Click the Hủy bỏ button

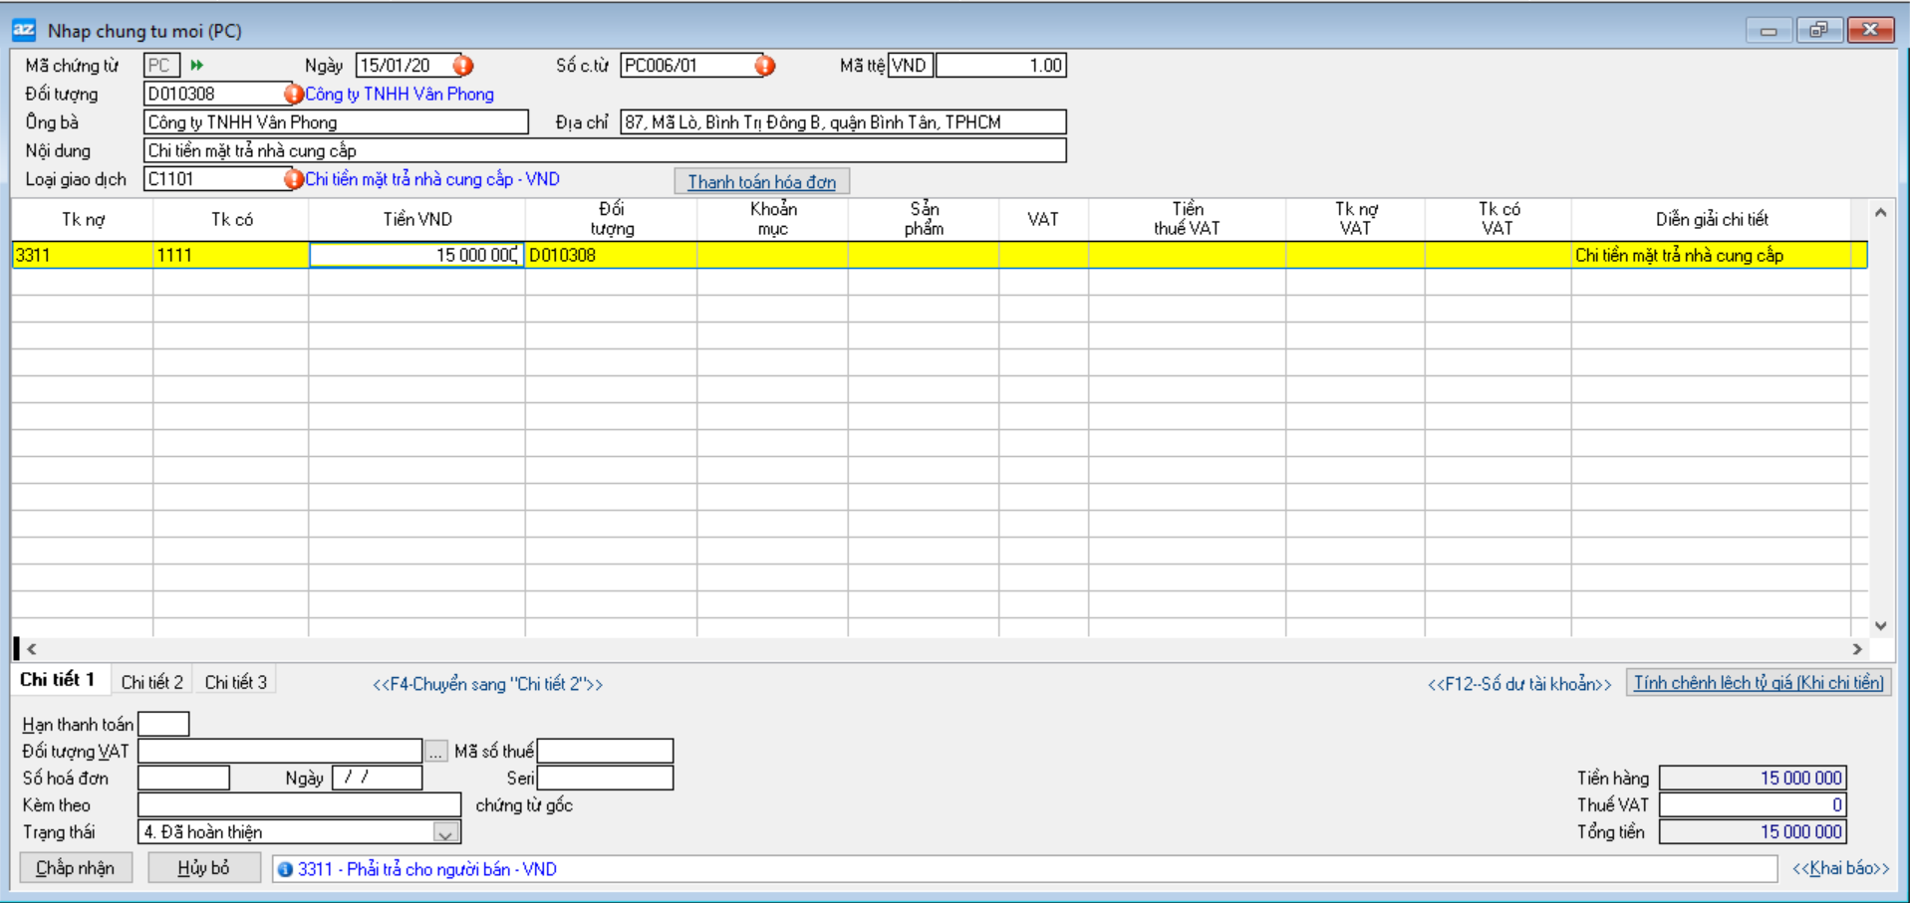coord(204,868)
